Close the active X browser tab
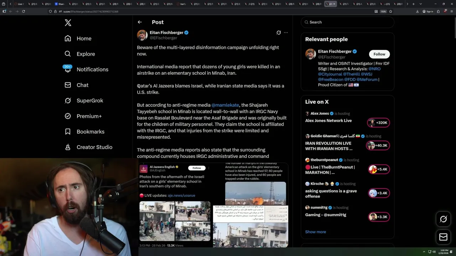 [x=334, y=4]
